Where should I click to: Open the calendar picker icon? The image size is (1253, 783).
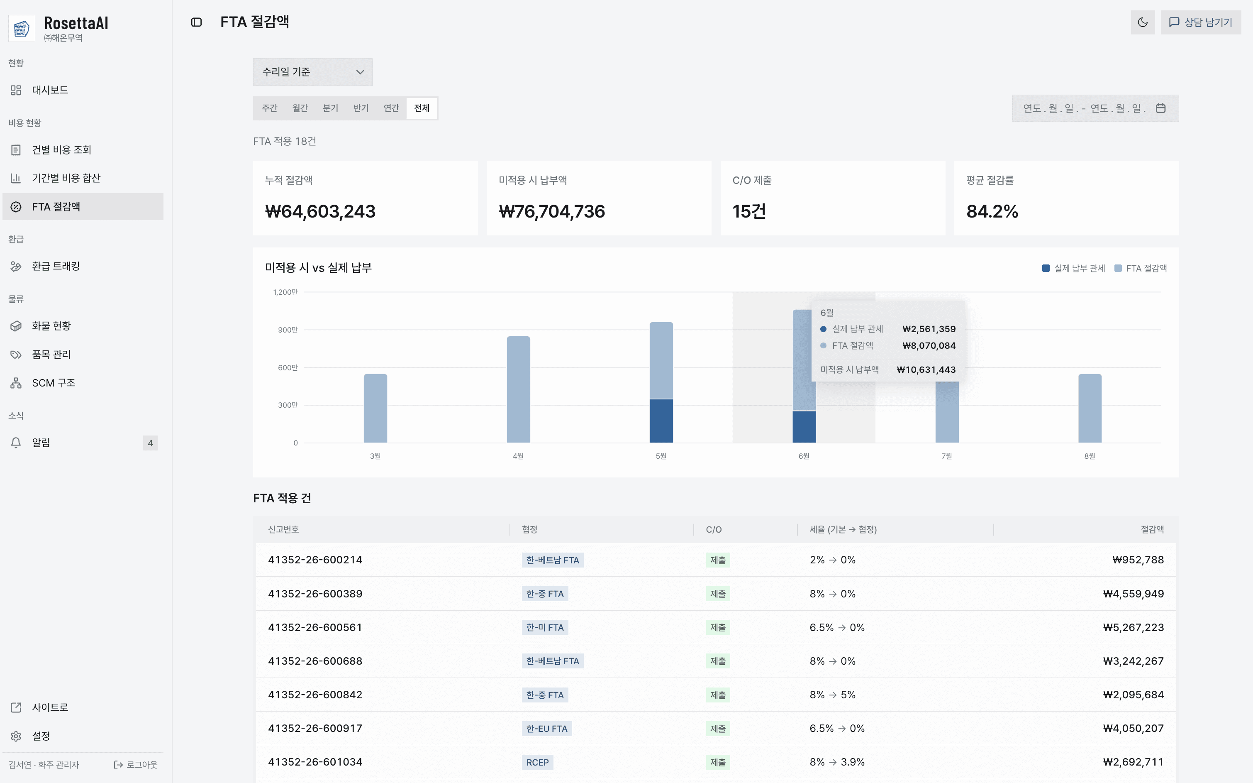coord(1160,108)
